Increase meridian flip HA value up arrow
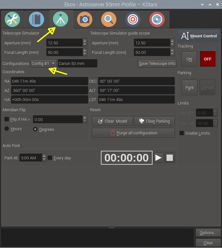 85,118
